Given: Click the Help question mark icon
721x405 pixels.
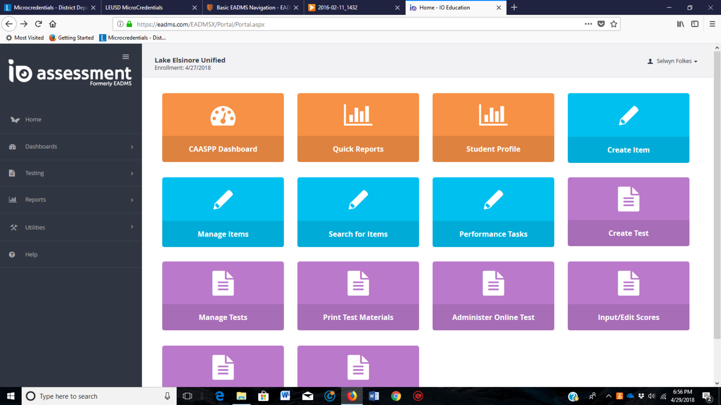Looking at the screenshot, I should coord(12,254).
